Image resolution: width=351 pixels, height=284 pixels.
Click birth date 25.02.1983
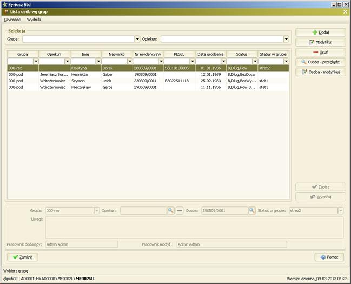coord(210,81)
